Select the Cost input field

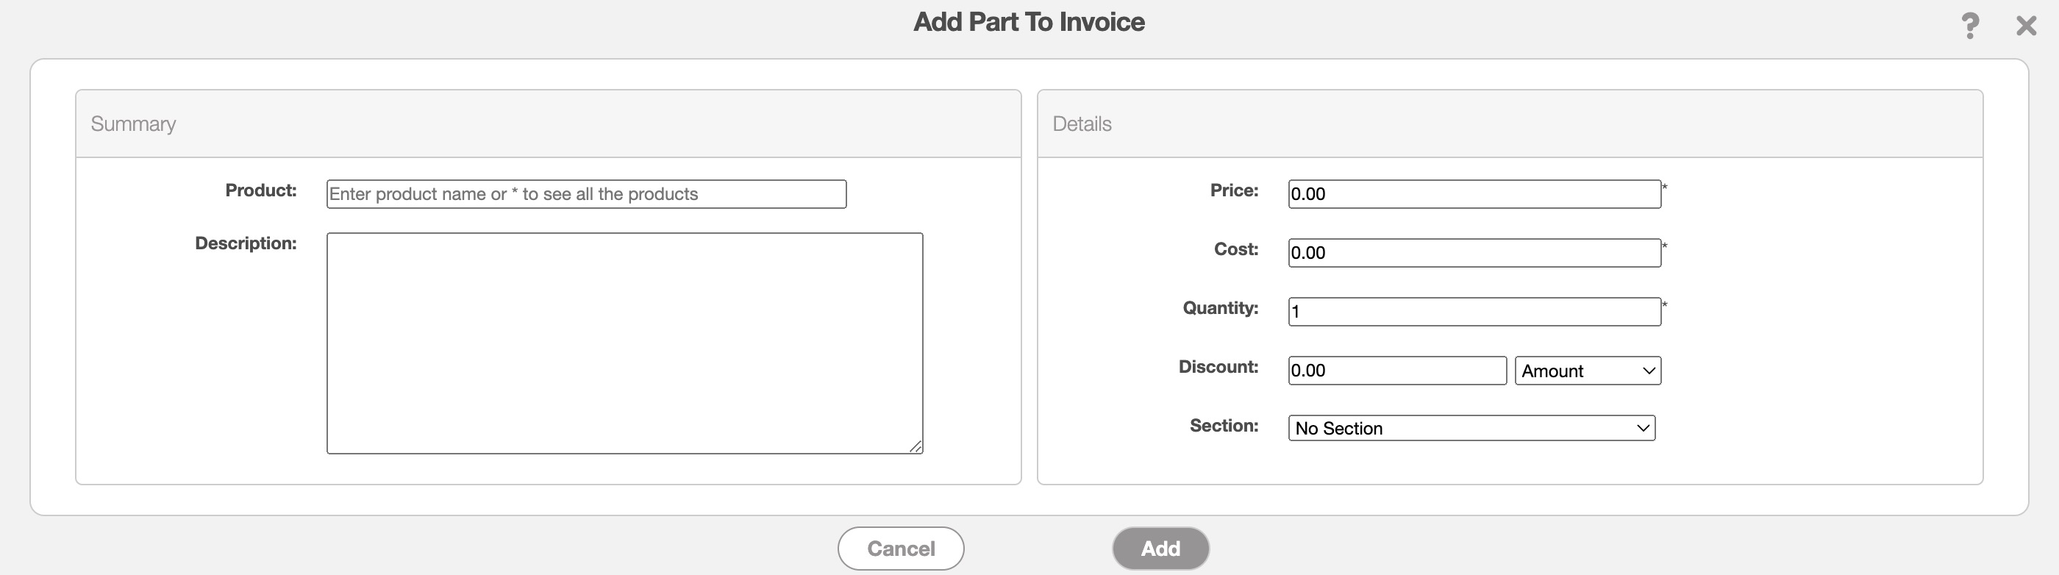click(1474, 253)
